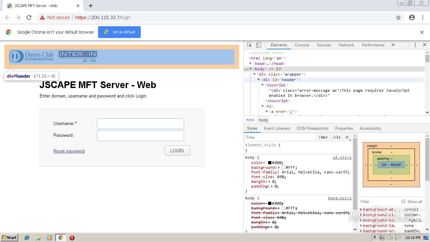Click the computed styles Filter input
The width and height of the screenshot is (430, 242).
[379, 201]
